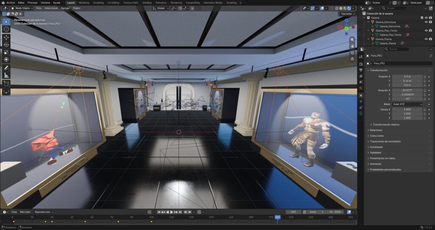The image size is (435, 230).
Task: Pin the Foco_PS1 properties panel
Action: pyautogui.click(x=431, y=56)
